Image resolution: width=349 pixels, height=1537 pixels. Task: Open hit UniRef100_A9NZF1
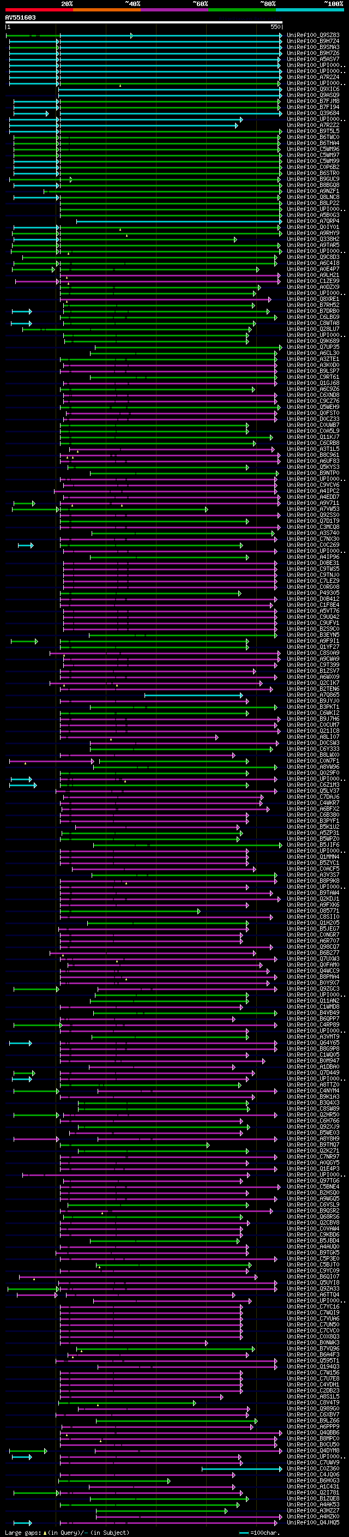click(313, 191)
